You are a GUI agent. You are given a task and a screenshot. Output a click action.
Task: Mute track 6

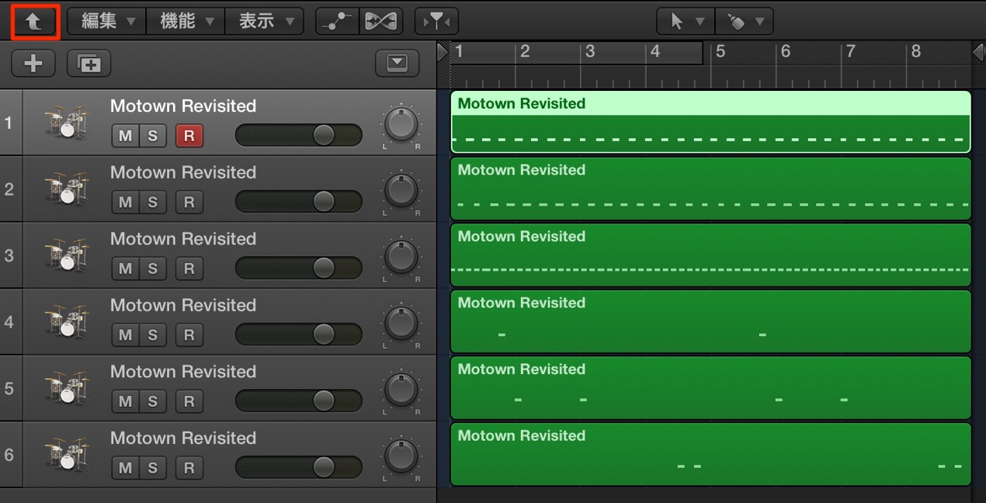tap(125, 468)
